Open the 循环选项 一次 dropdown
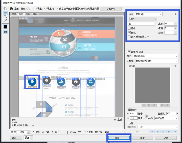Viewport: 182px width, 143px height. [x=158, y=127]
